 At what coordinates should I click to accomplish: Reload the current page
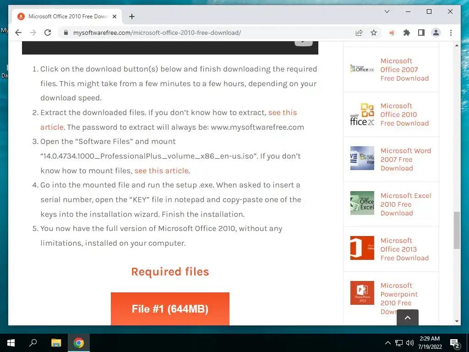pos(48,33)
